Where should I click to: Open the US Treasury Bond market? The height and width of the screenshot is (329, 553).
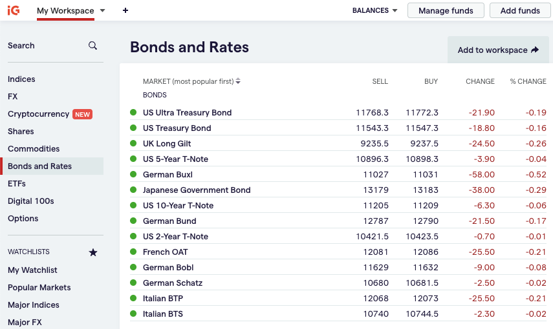[177, 128]
